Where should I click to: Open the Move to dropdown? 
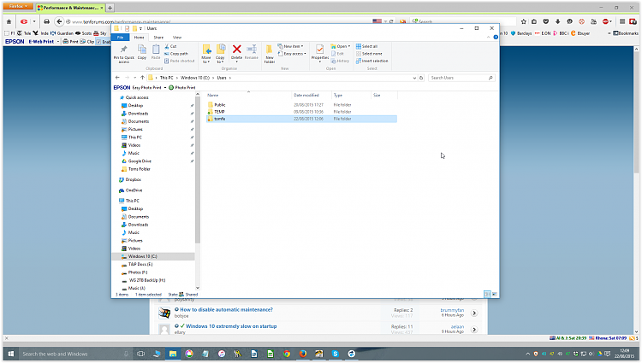point(206,54)
